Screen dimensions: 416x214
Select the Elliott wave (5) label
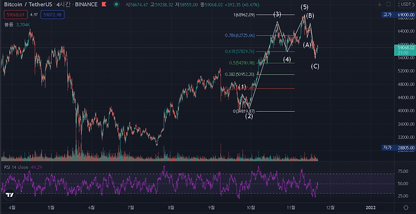[305, 7]
